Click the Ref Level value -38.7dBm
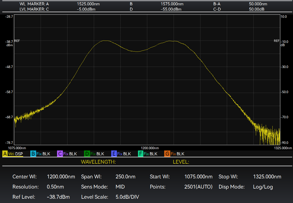This screenshot has width=293, height=203. tap(58, 197)
